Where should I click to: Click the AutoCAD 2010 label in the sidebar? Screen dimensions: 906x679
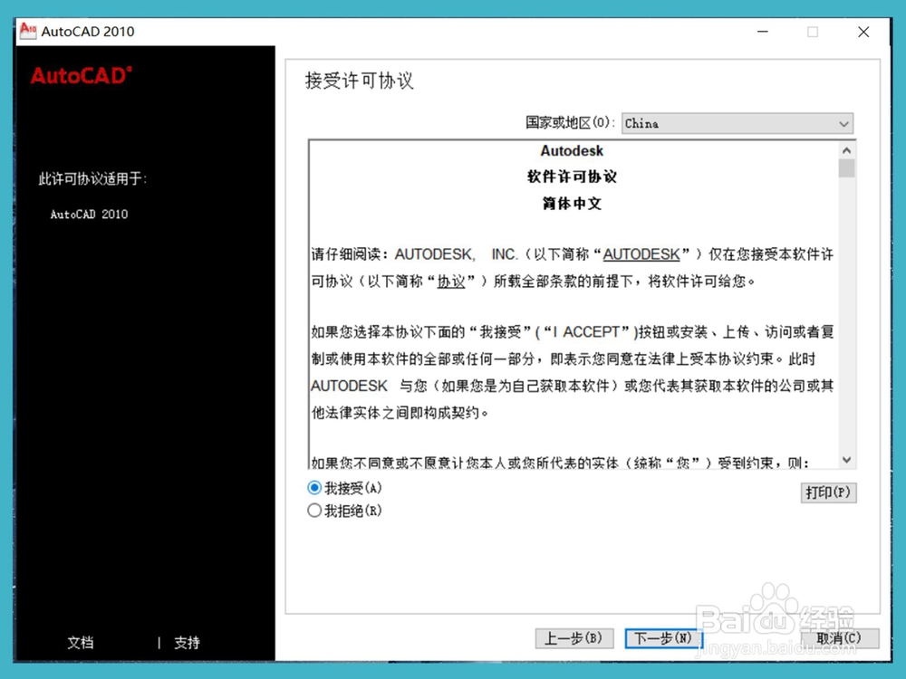[88, 215]
